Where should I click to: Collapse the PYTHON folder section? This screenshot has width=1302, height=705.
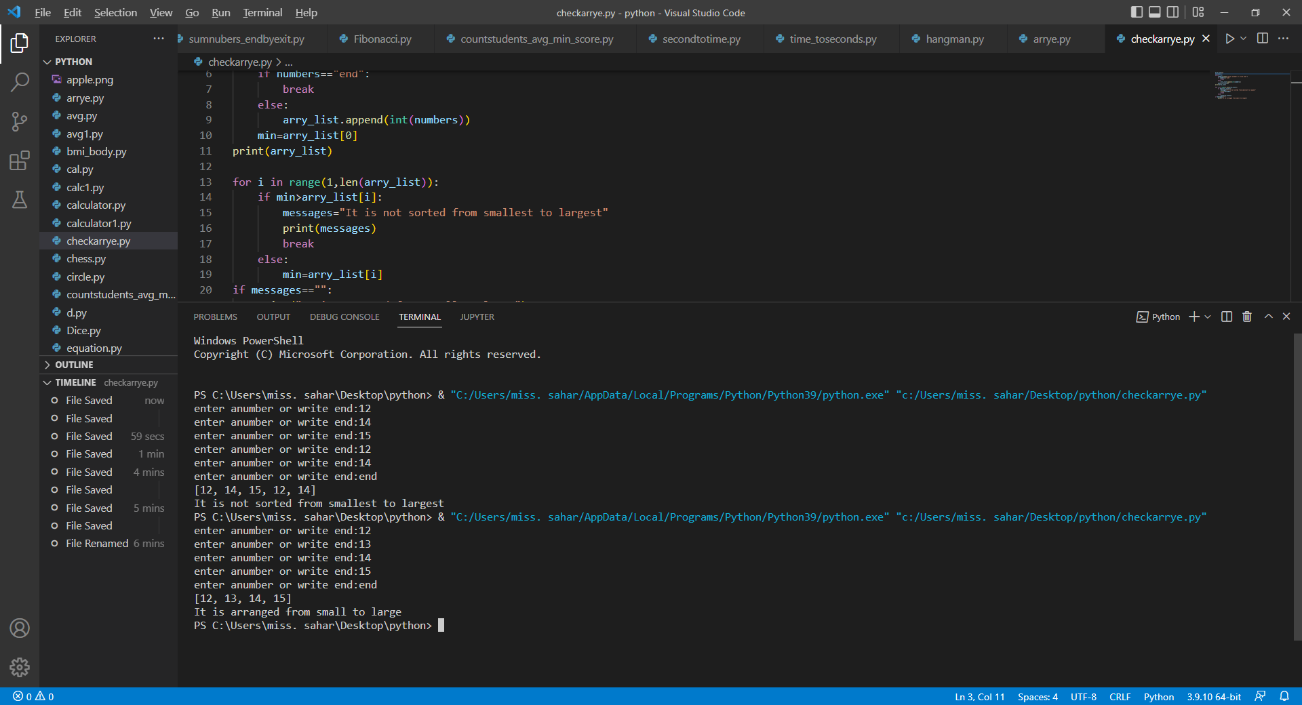click(108, 62)
